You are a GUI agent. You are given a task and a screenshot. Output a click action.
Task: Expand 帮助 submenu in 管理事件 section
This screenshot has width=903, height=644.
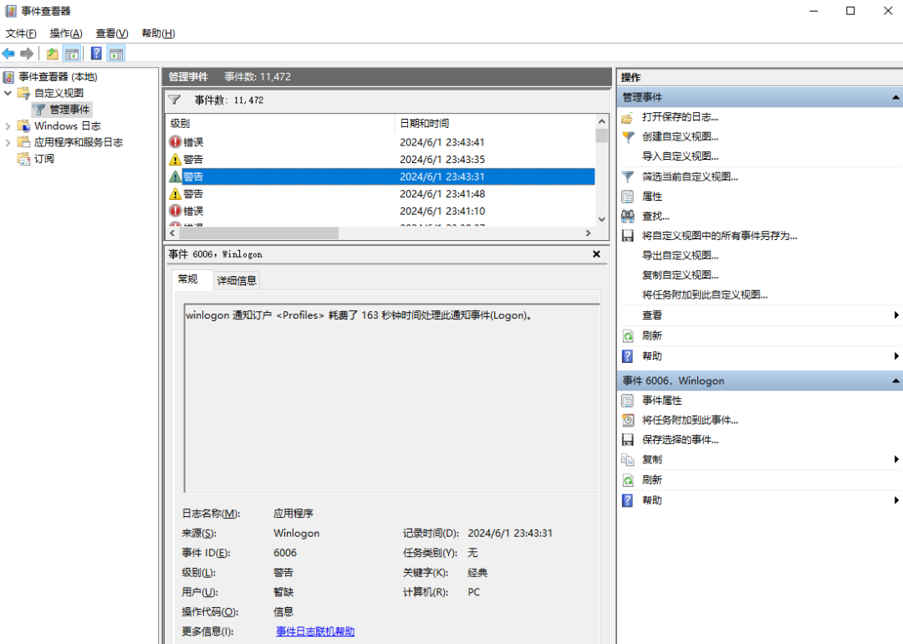click(x=896, y=356)
